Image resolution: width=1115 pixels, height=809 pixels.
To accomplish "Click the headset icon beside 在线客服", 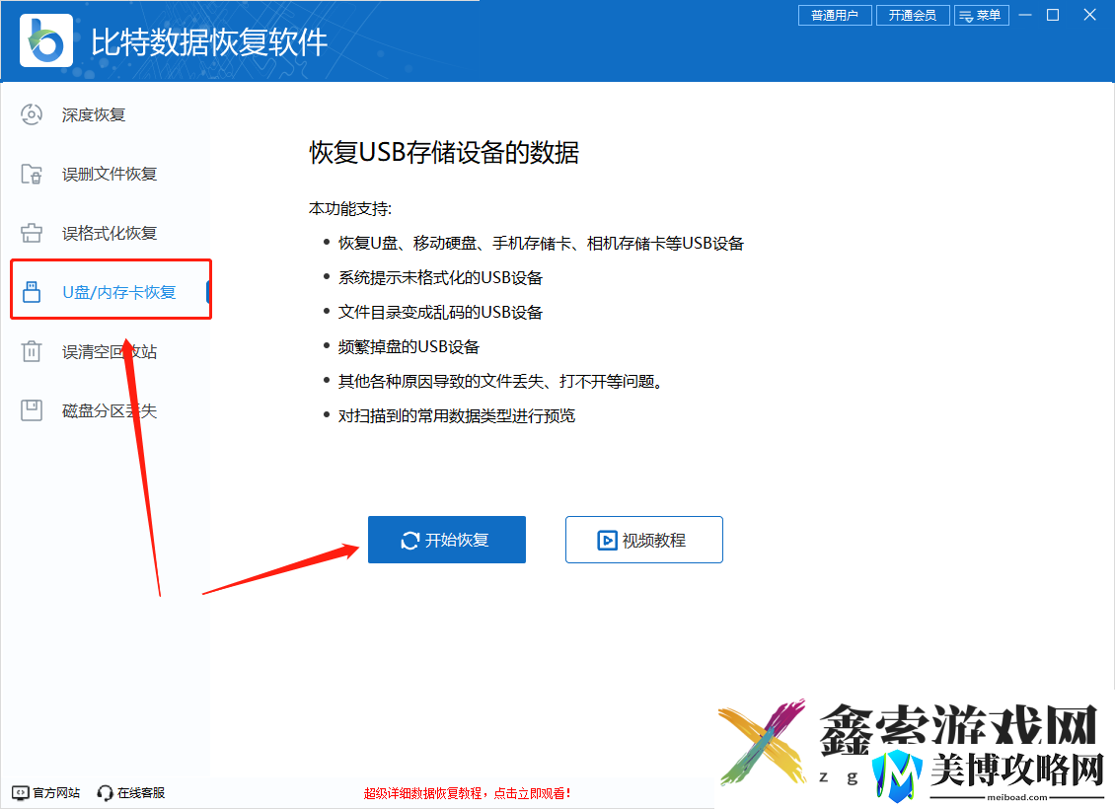I will pyautogui.click(x=106, y=792).
